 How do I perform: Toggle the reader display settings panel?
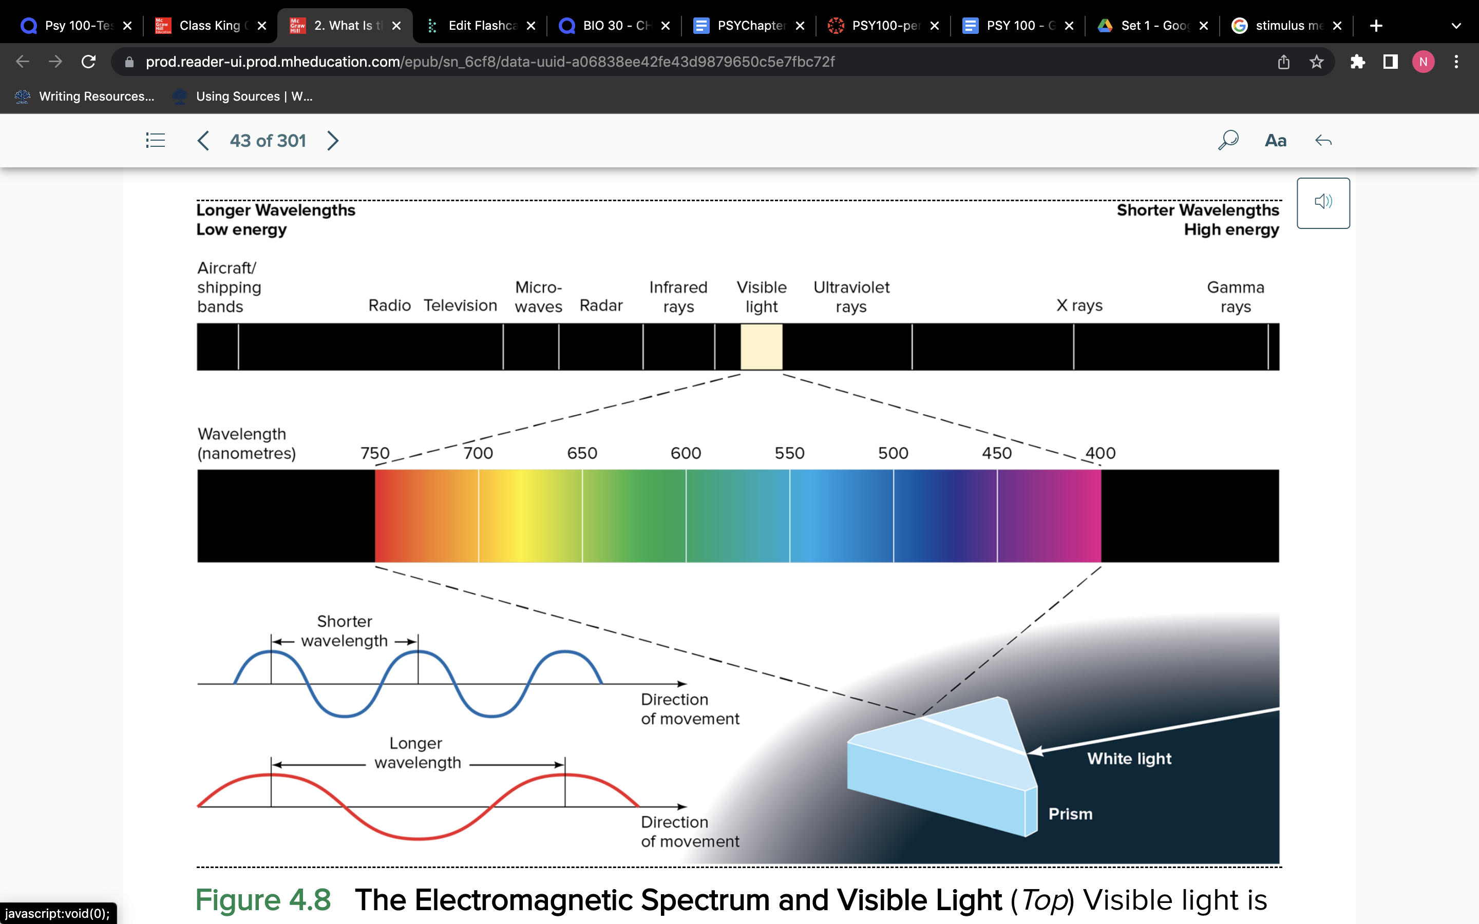pyautogui.click(x=1277, y=141)
